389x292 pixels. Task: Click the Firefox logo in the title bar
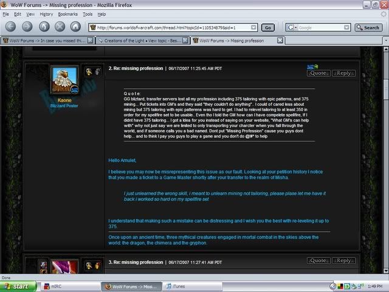4,4
